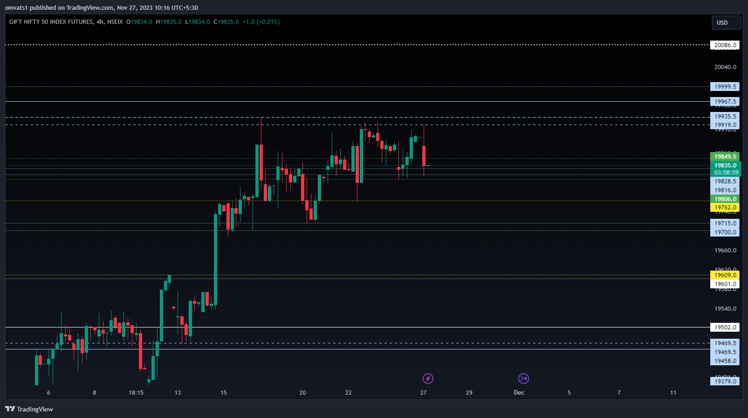Image resolution: width=748 pixels, height=418 pixels.
Task: Select the 19379.0 price label
Action: click(725, 381)
